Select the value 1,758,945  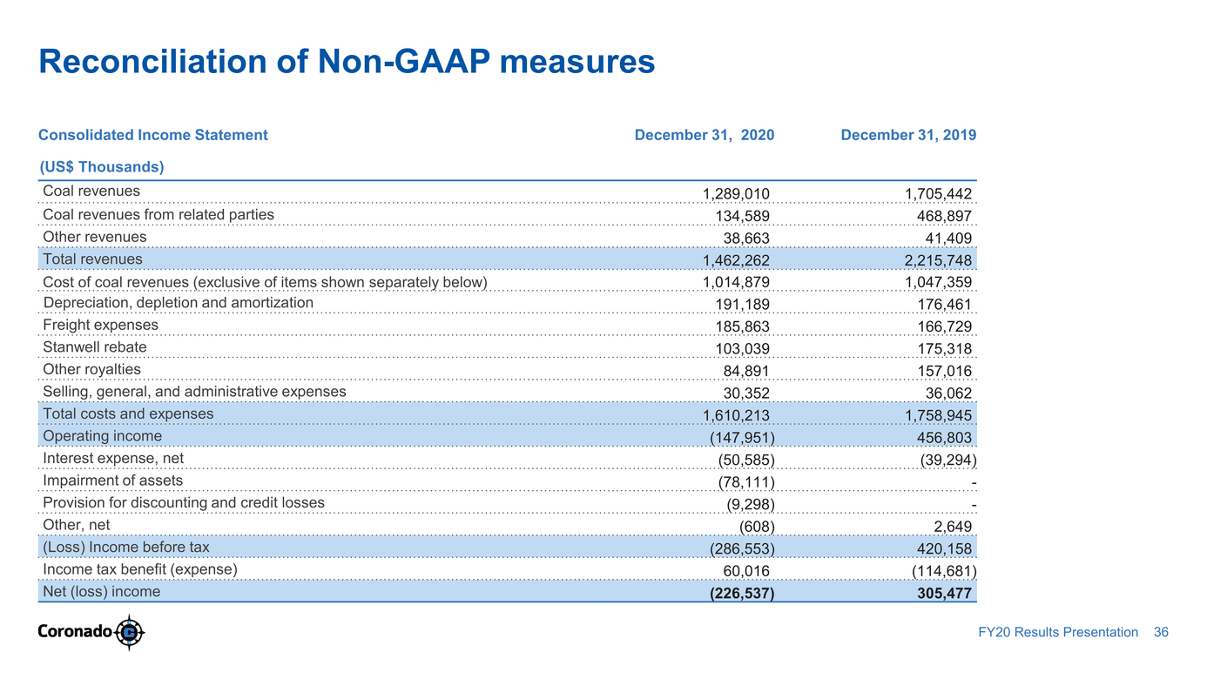click(939, 415)
